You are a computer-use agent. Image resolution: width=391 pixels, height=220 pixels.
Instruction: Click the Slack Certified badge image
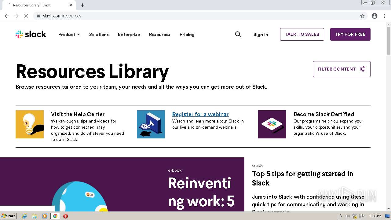pyautogui.click(x=272, y=124)
